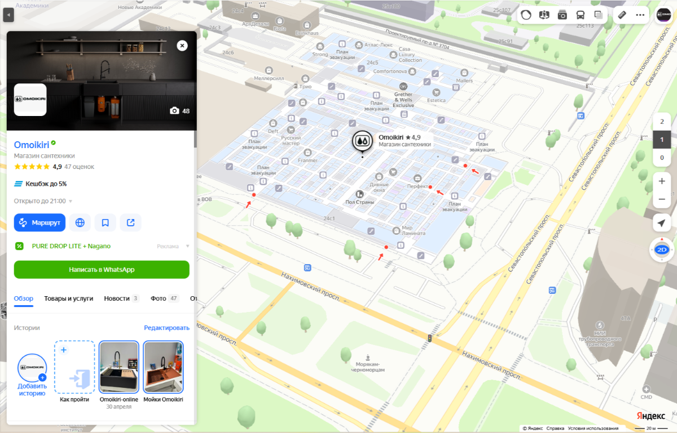Click the Редактировать link

coord(166,328)
